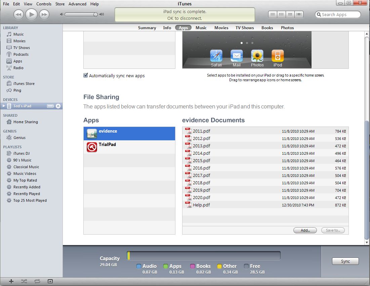Viewport: 370px width, 286px height.
Task: Toggle the shuffle button
Action: (x=24, y=281)
